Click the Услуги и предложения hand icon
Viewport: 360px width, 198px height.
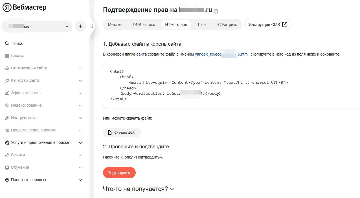[x=7, y=143]
